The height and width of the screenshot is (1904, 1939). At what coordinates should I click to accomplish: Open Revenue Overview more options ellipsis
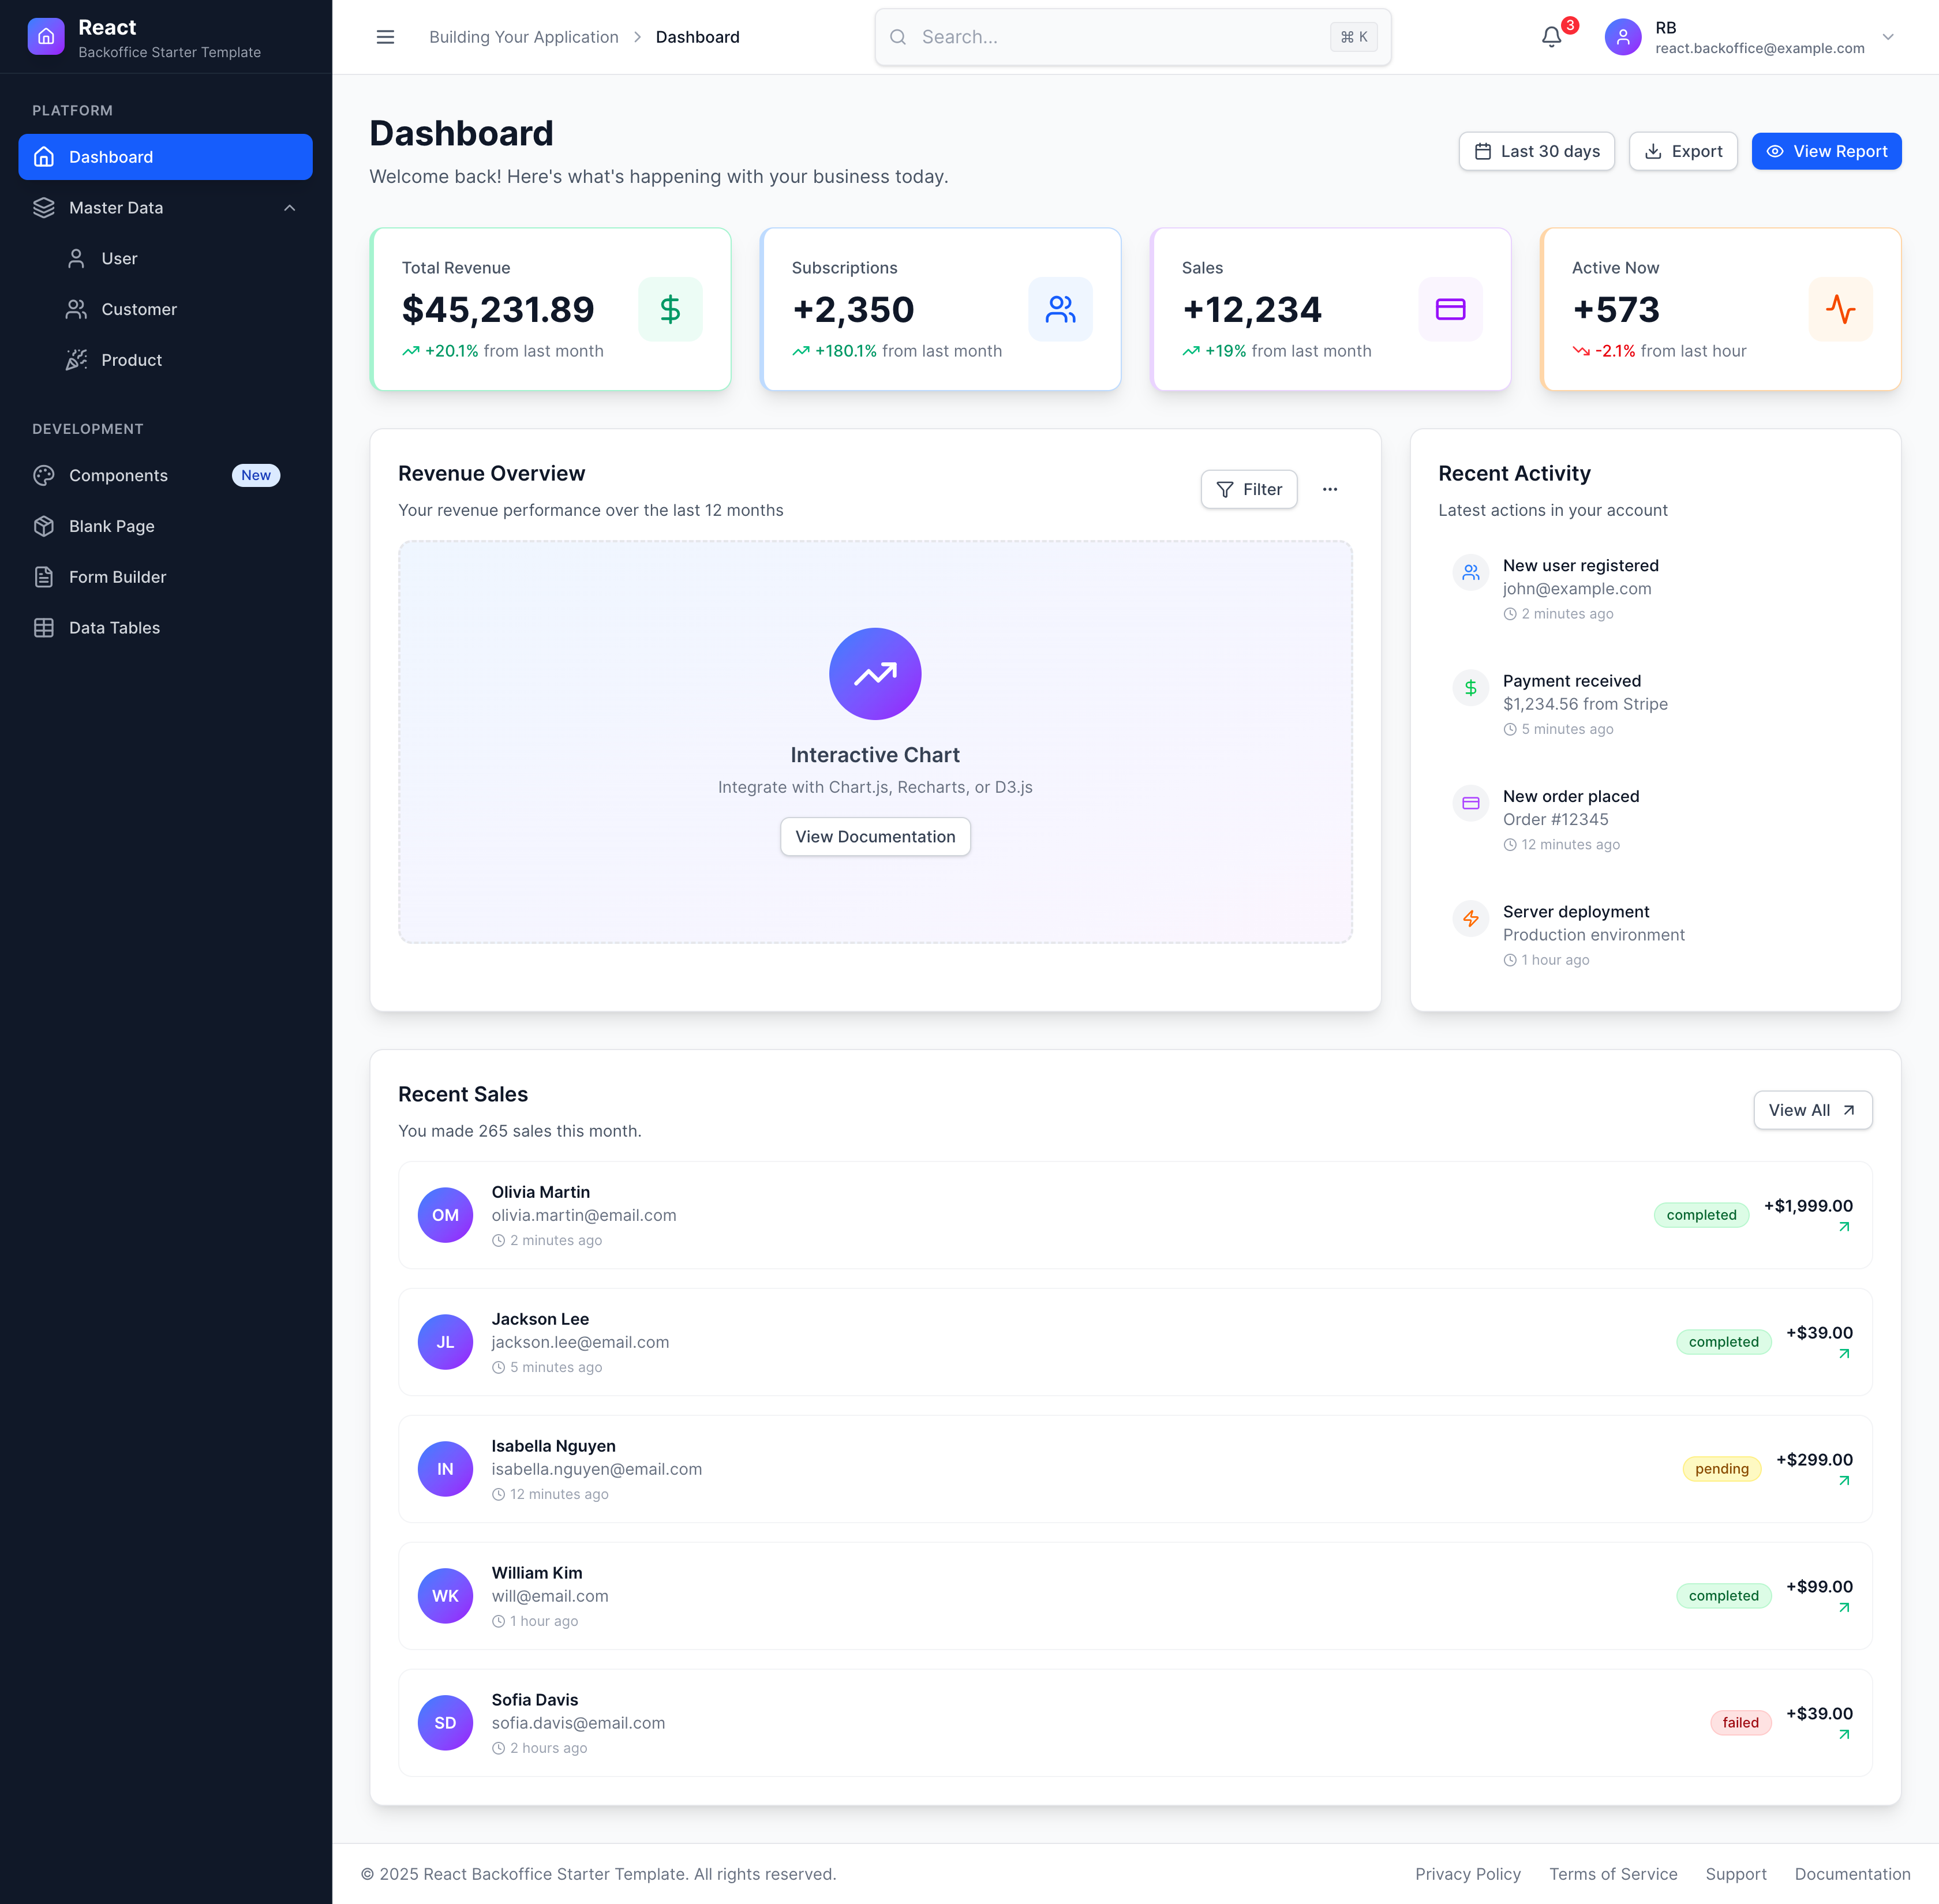[x=1329, y=489]
